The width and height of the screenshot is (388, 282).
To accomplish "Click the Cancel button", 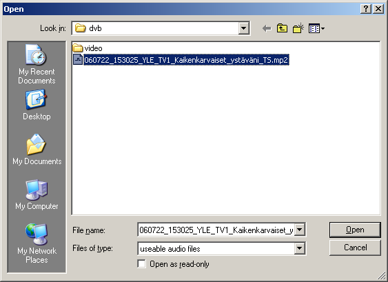I will point(355,248).
